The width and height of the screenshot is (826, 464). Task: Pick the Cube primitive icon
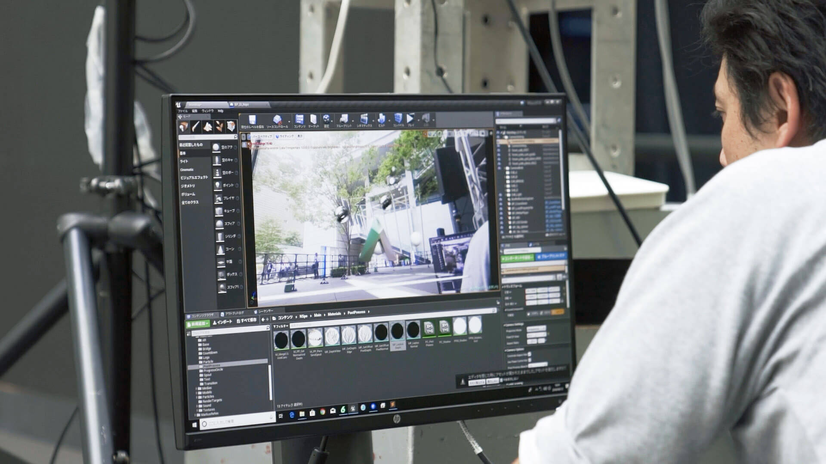219,211
